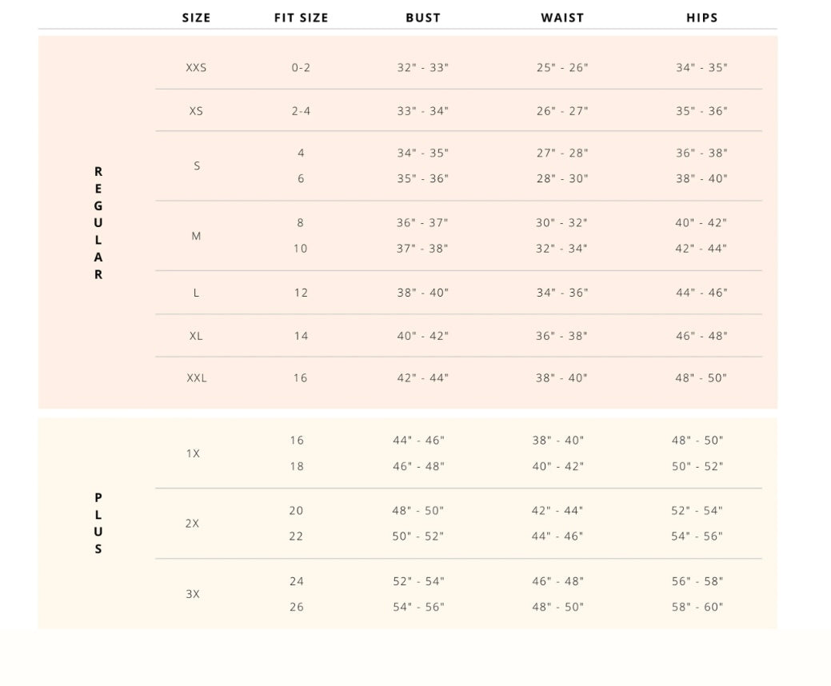Select the 3X plus size label
The width and height of the screenshot is (831, 686).
tap(193, 594)
